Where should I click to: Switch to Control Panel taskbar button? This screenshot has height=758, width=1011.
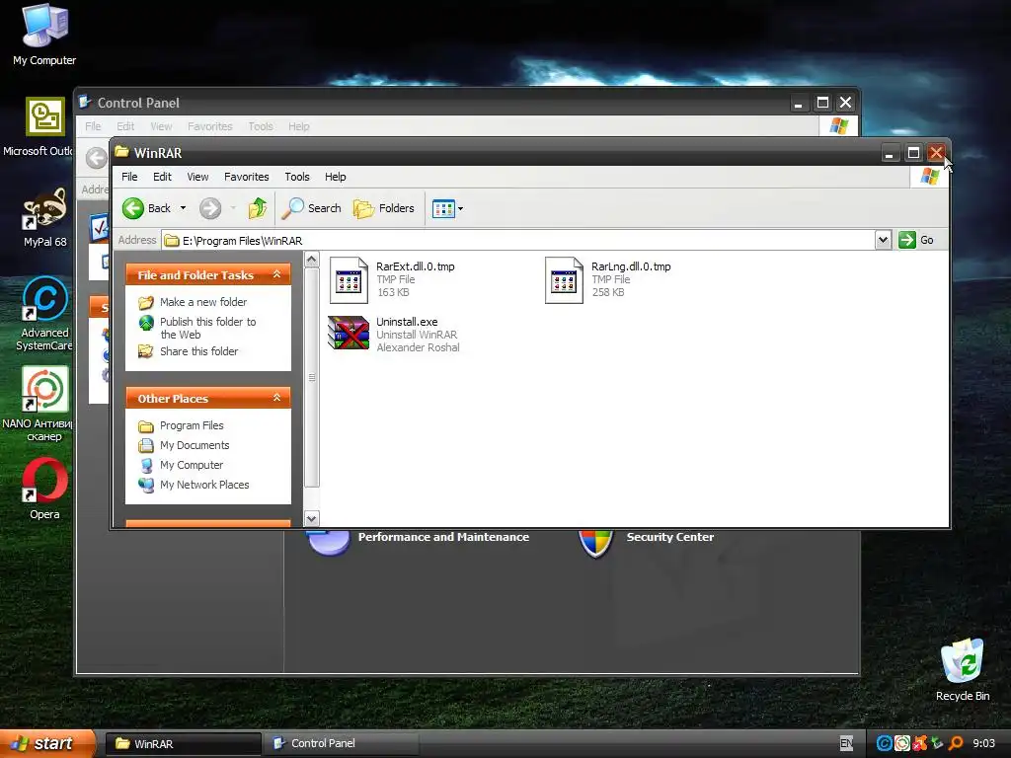[342, 744]
